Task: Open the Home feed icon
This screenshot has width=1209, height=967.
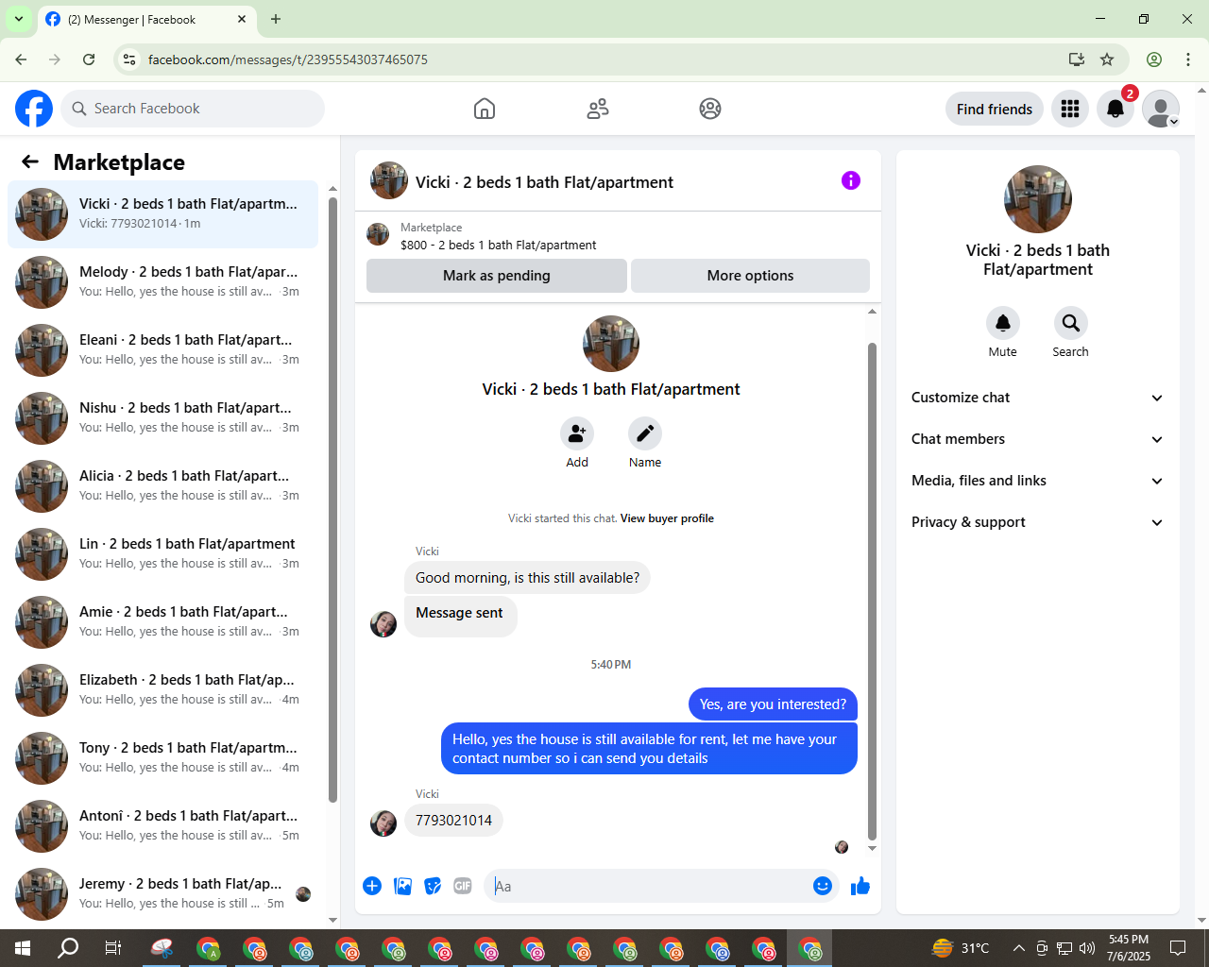Action: tap(485, 109)
